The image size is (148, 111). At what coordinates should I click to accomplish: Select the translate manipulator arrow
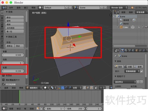pos(63,88)
